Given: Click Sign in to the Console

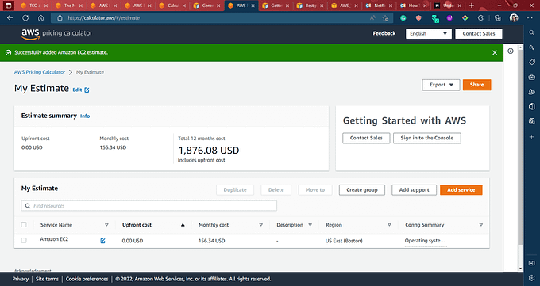Looking at the screenshot, I should (426, 138).
